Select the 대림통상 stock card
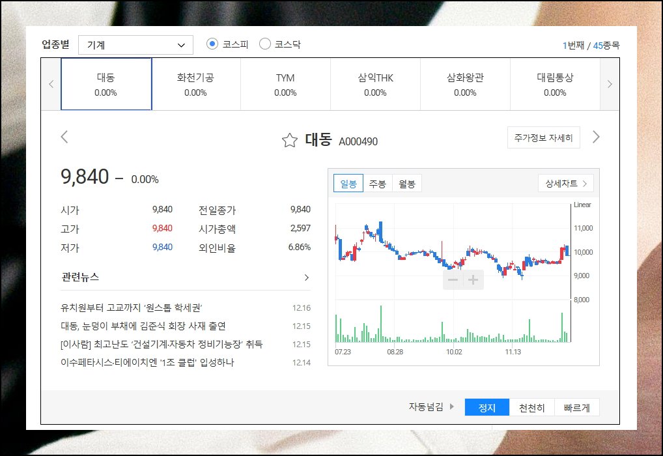Viewport: 663px width, 456px height. point(555,84)
